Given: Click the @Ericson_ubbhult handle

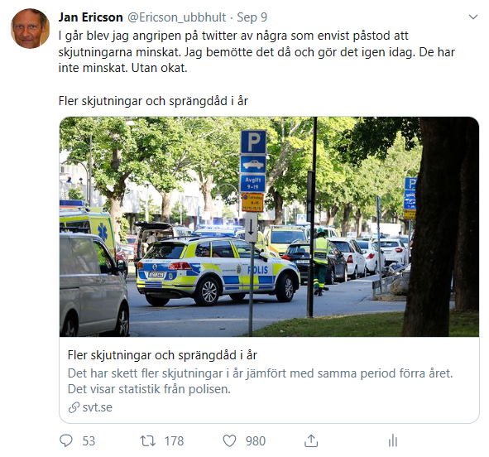Looking at the screenshot, I should [176, 17].
